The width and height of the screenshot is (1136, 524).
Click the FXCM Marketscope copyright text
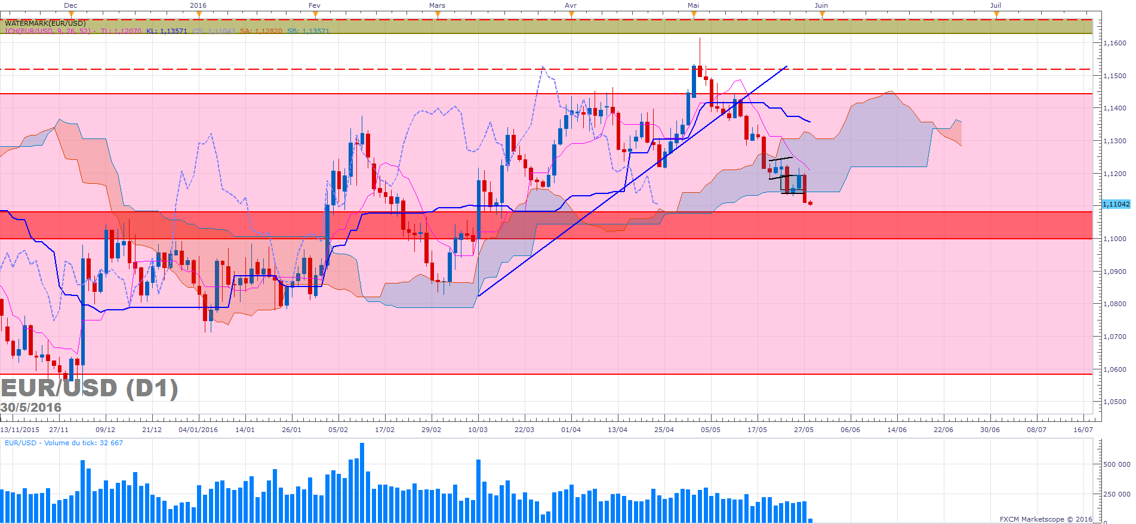1045,519
